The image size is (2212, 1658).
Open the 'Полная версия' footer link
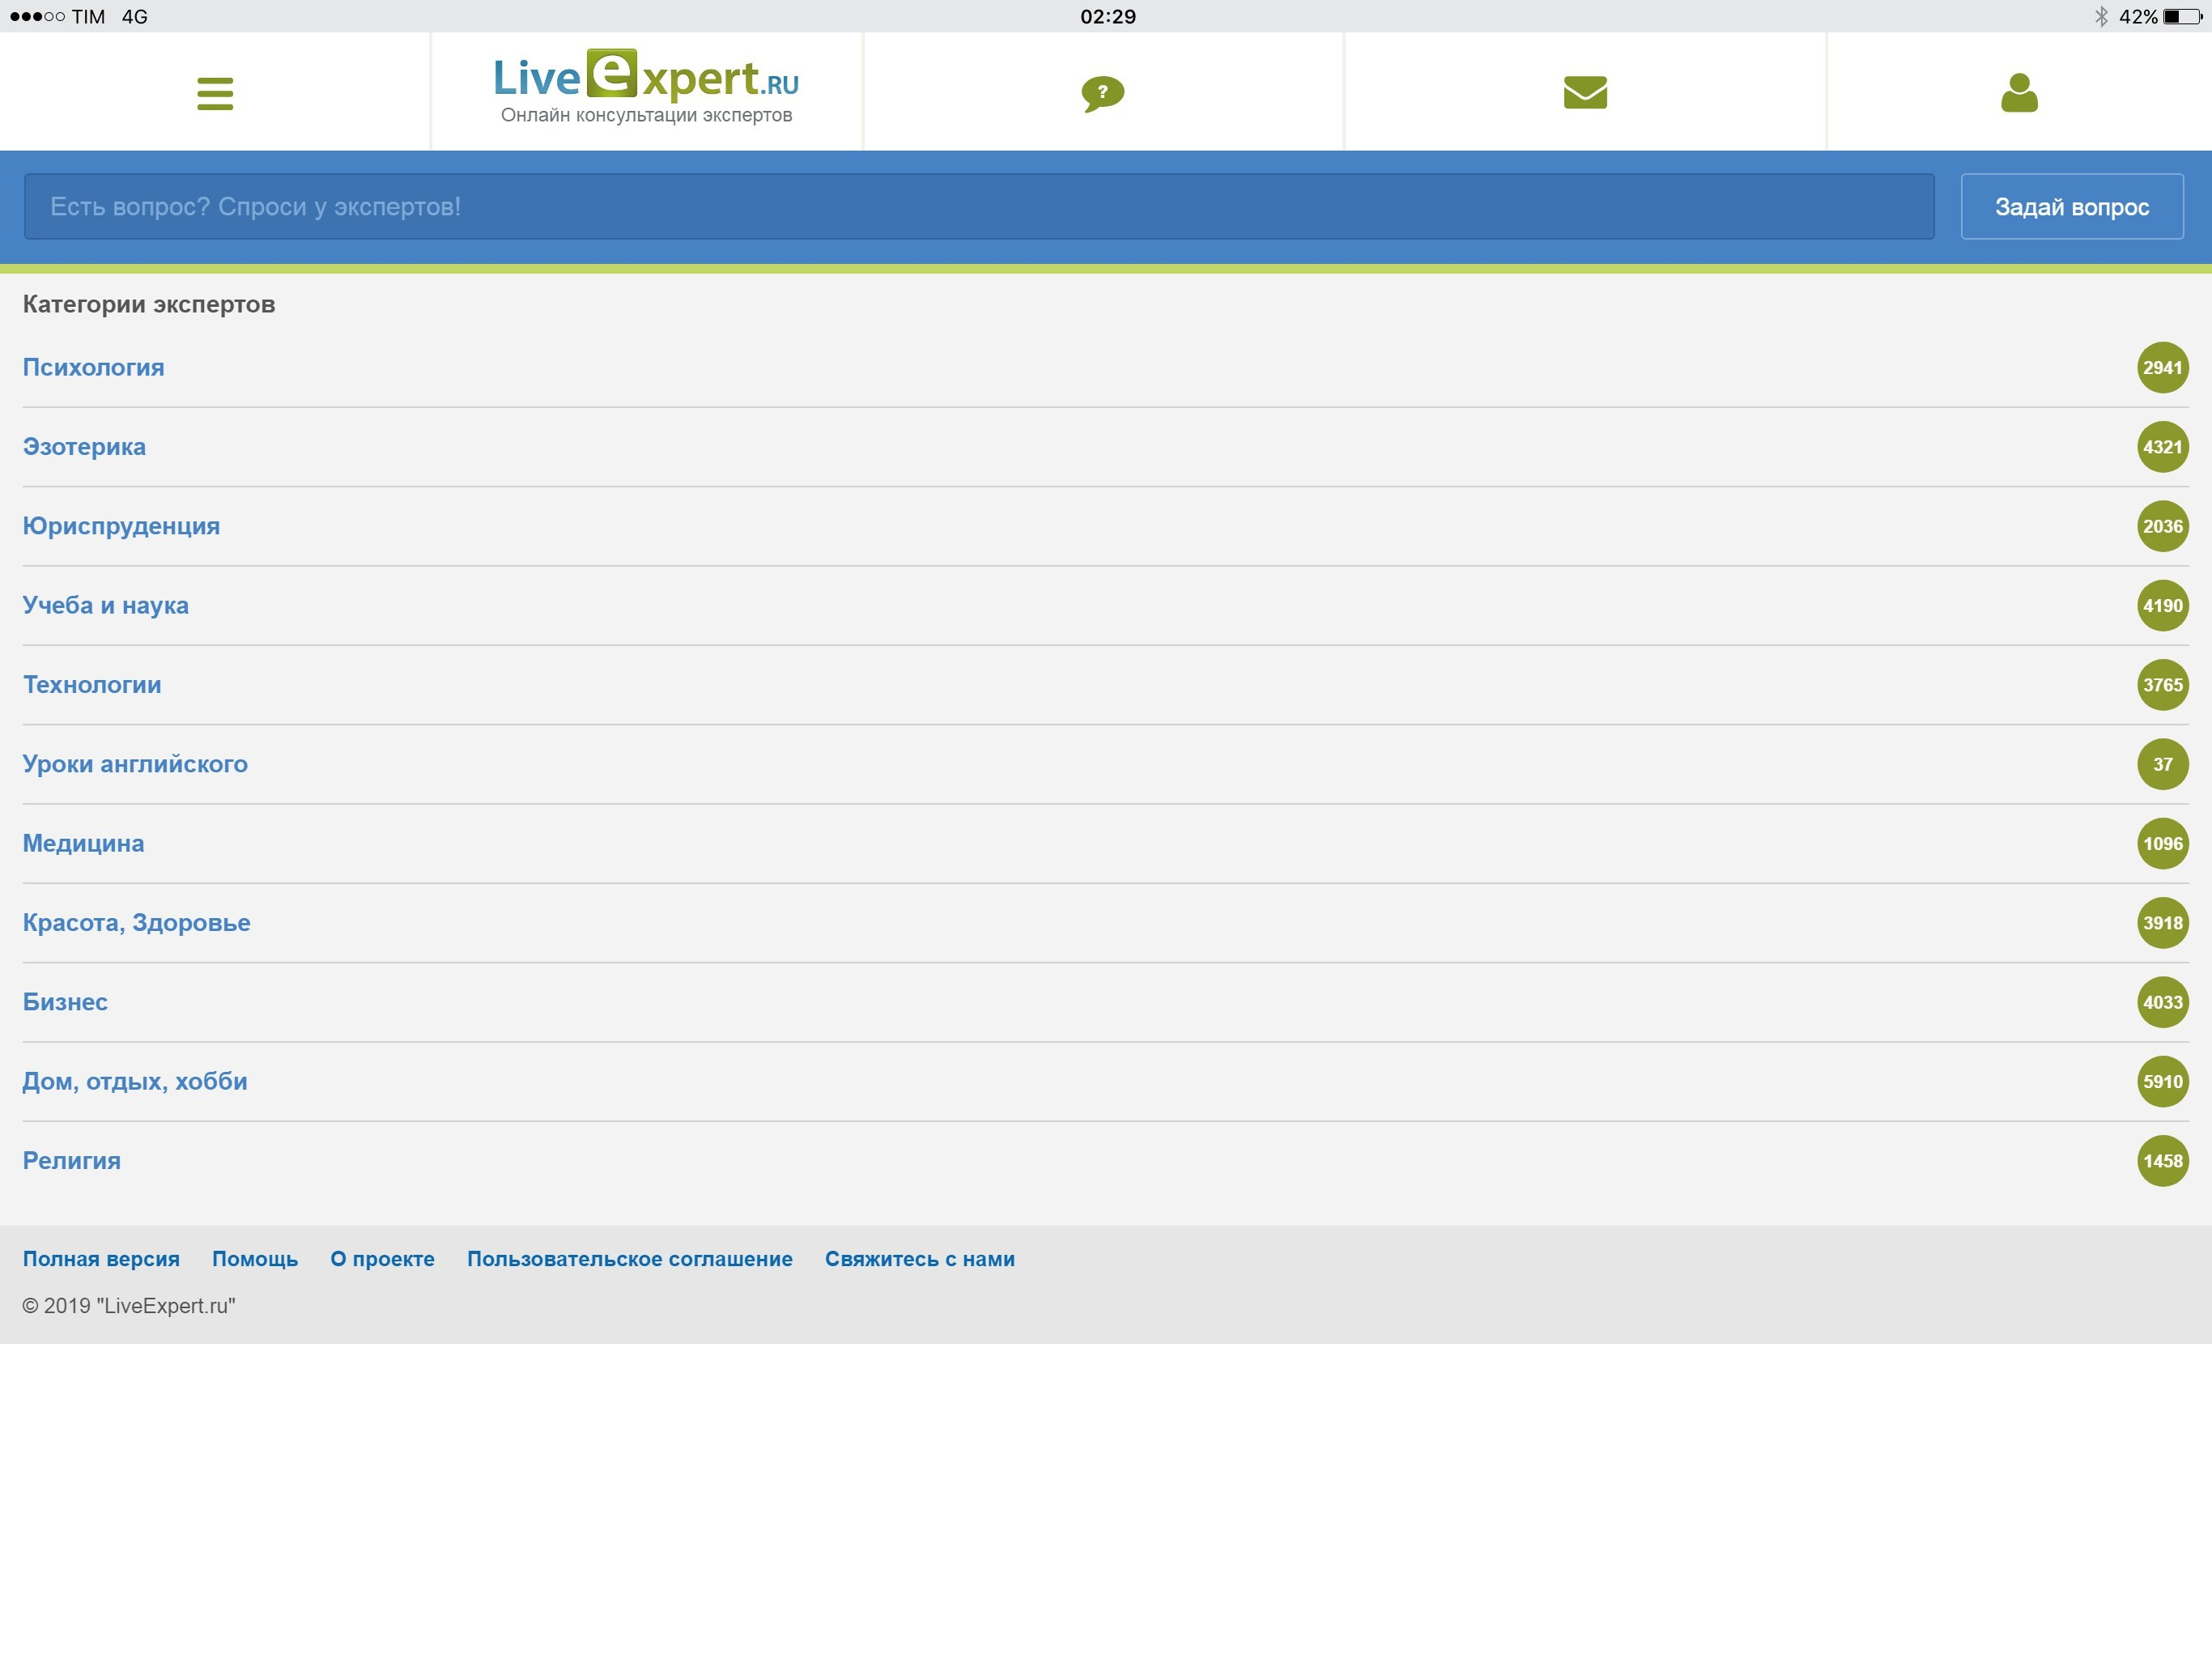[101, 1259]
